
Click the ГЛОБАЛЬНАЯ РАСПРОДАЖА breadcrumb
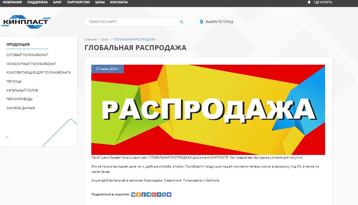coord(134,39)
